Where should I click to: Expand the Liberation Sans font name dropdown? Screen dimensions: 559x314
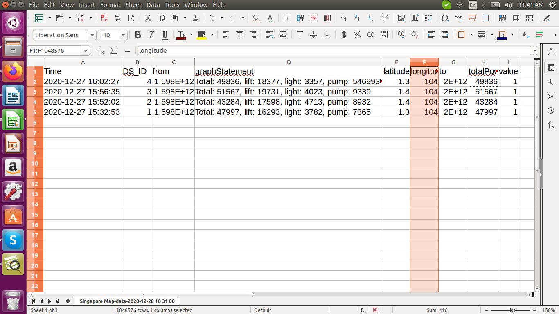92,35
